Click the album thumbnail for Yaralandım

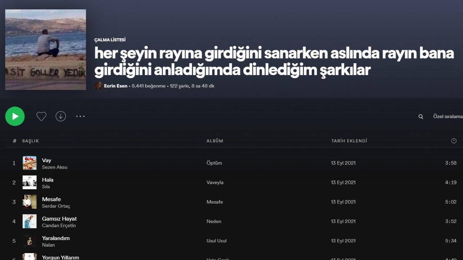tap(29, 240)
